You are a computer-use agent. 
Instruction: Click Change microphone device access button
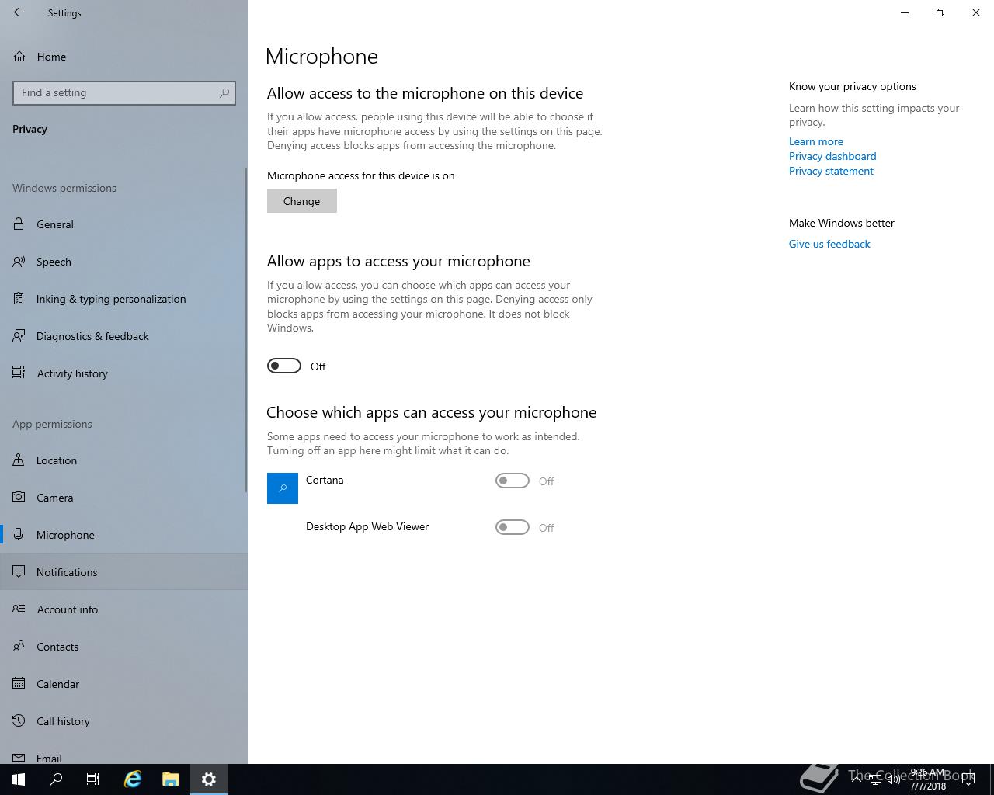302,201
